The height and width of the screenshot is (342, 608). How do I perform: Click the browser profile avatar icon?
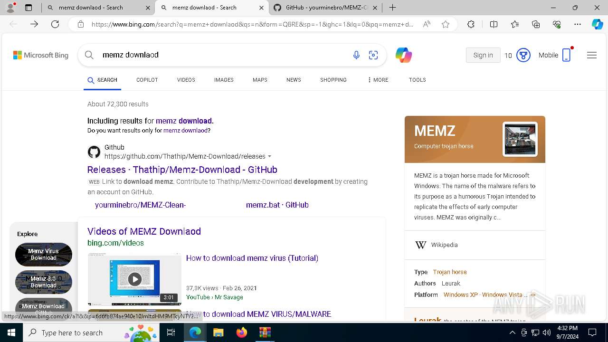tap(10, 7)
